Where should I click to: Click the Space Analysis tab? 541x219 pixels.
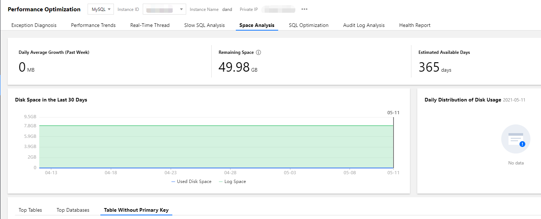[x=257, y=25]
